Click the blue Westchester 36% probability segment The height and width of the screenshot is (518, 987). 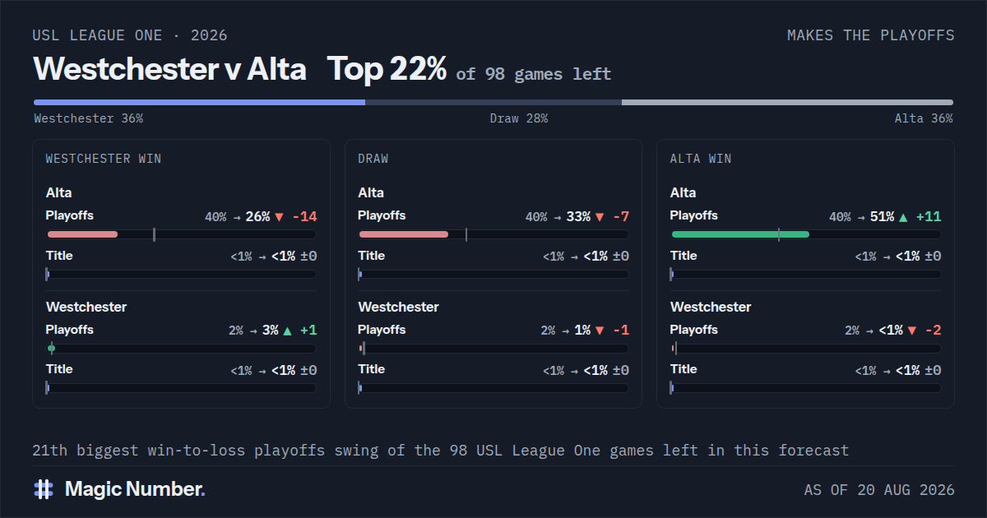[199, 103]
